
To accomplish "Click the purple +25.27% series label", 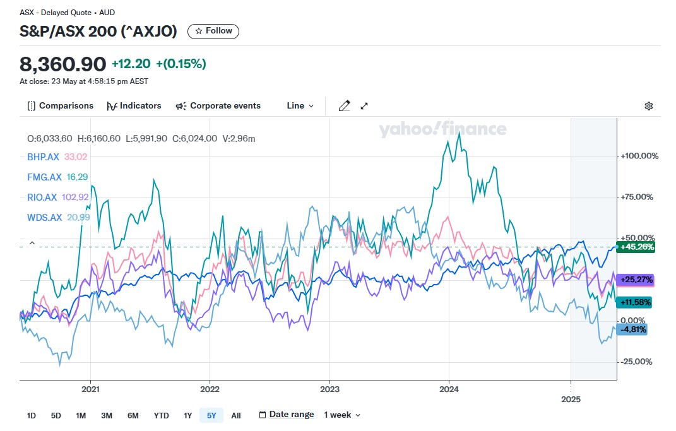I will click(636, 280).
